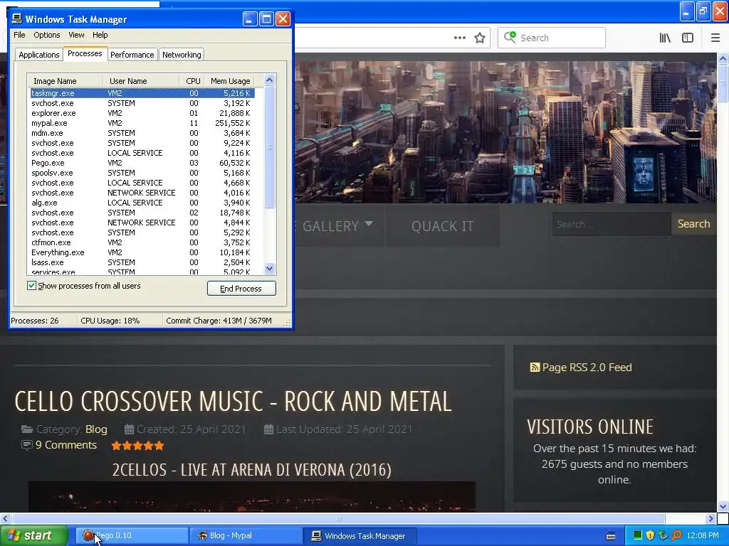Select the explorer.exe process row
The width and height of the screenshot is (729, 546).
coord(142,113)
